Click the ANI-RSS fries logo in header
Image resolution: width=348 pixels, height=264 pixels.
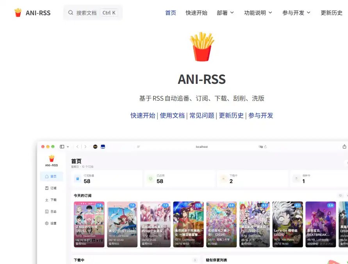18,12
